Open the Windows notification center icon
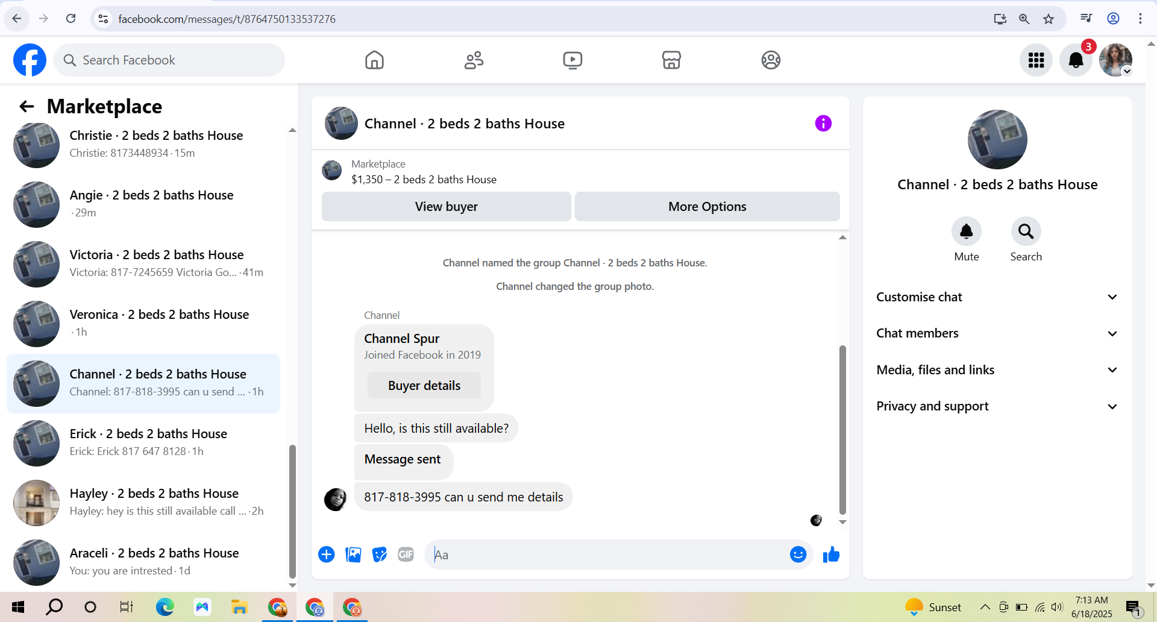Screen dimensions: 1157x622 (1133, 608)
